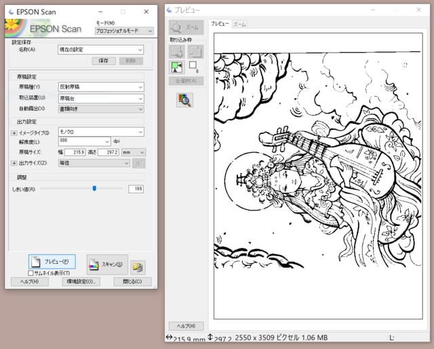Click the threshold value field showing 169
Screen dimensions: 434x349
136,189
